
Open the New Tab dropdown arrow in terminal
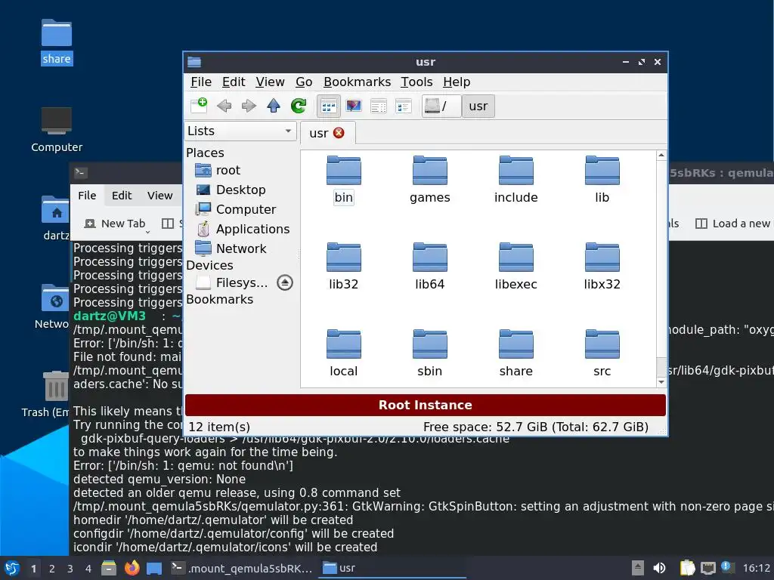[x=147, y=232]
